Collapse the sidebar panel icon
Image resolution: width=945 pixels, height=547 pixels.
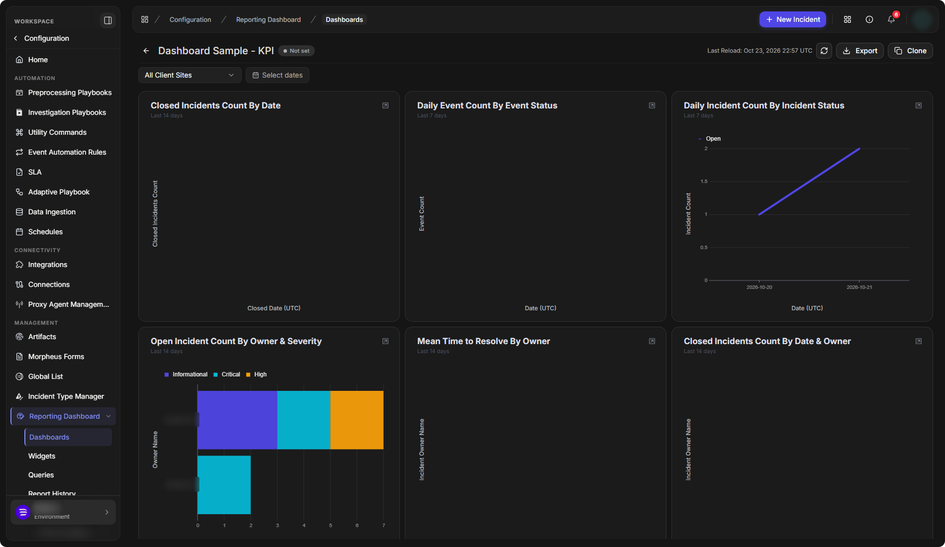click(x=107, y=20)
